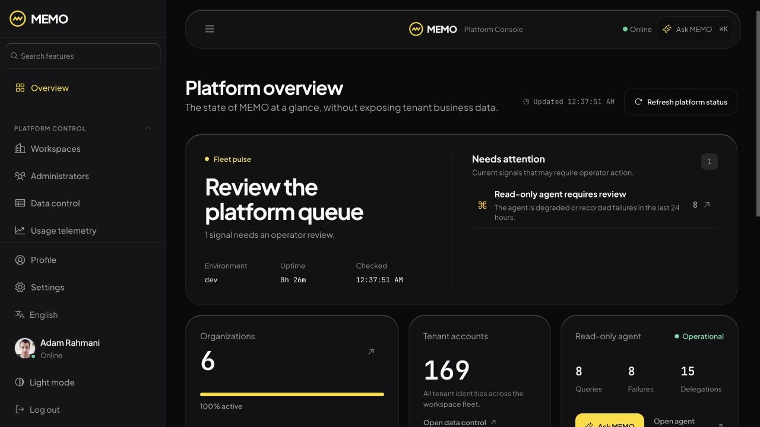Click the Online status indicator

pyautogui.click(x=637, y=29)
